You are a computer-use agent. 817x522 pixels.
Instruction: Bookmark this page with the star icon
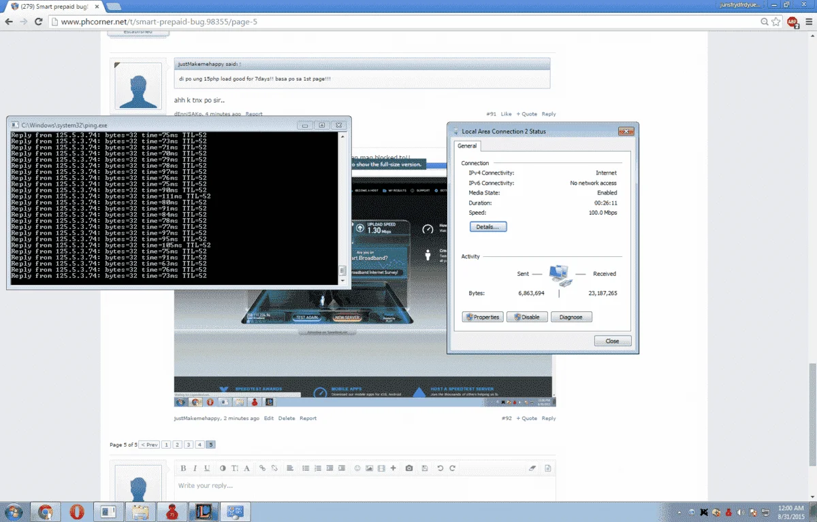[x=776, y=22]
